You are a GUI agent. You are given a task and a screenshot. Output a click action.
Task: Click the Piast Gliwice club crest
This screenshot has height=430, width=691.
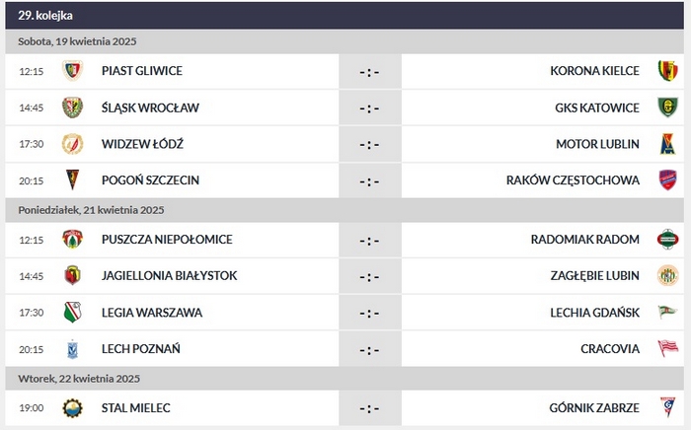72,71
